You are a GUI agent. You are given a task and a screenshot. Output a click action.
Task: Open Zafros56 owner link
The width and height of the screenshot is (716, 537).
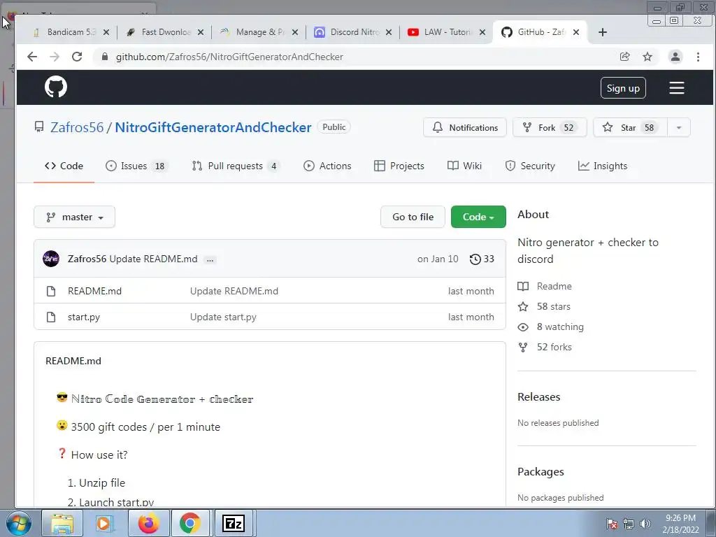pyautogui.click(x=77, y=127)
